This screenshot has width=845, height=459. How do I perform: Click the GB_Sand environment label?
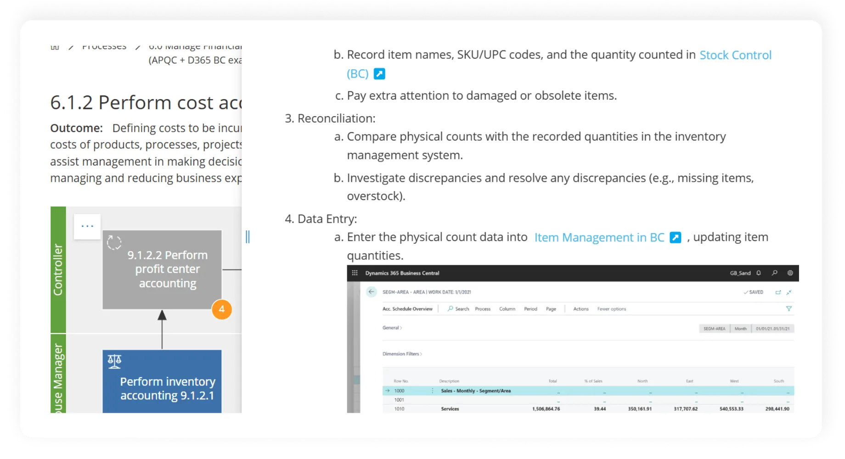pyautogui.click(x=740, y=273)
